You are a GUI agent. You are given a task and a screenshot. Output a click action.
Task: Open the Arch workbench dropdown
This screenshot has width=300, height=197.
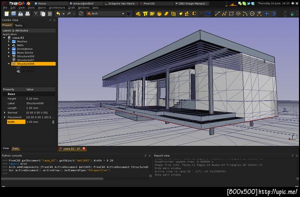coord(105,13)
